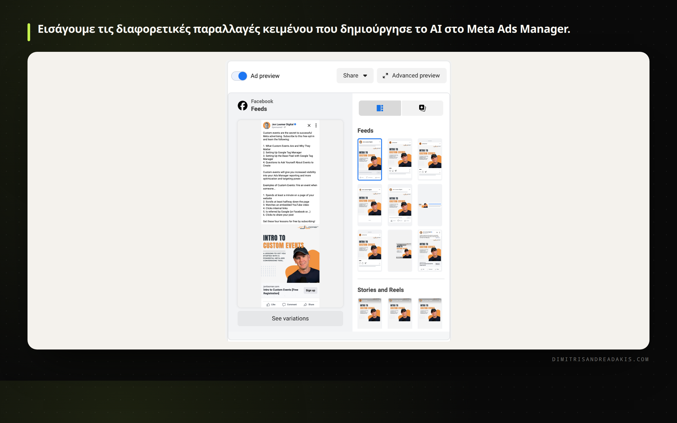The width and height of the screenshot is (677, 423).
Task: Switch to the creative sparkle view tab
Action: (422, 108)
